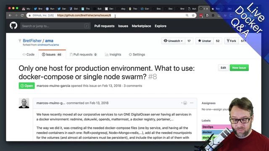
Task: Switch to browser tab labeled The
Action: tap(85, 9)
